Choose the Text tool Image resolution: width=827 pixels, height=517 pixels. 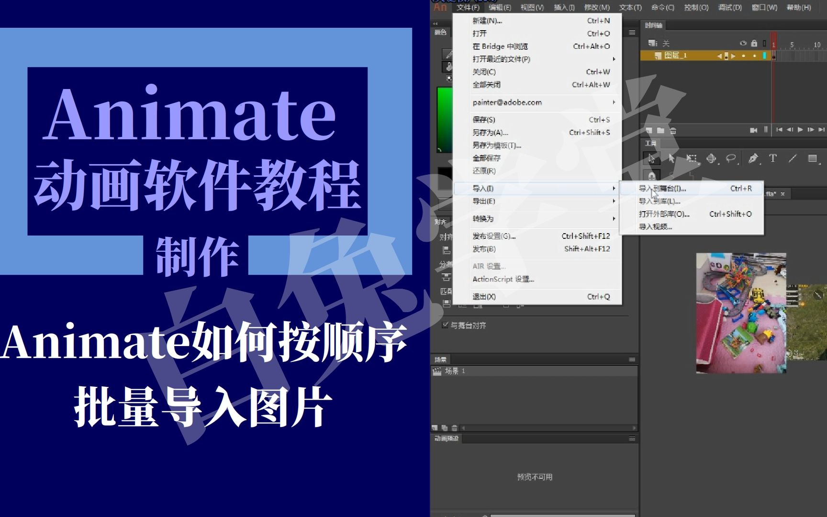click(773, 158)
